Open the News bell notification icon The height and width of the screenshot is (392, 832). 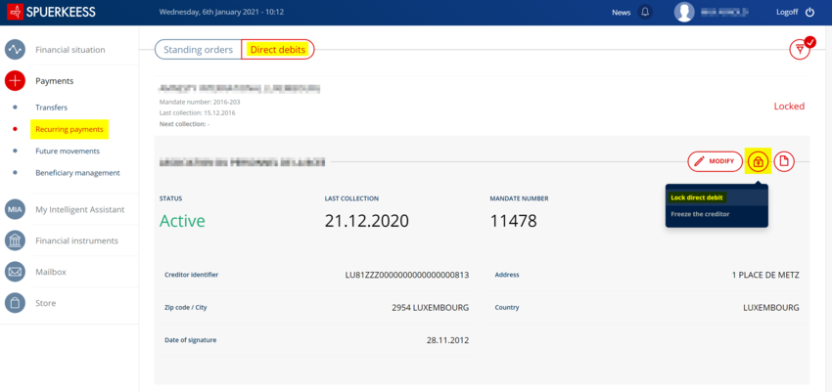click(645, 12)
